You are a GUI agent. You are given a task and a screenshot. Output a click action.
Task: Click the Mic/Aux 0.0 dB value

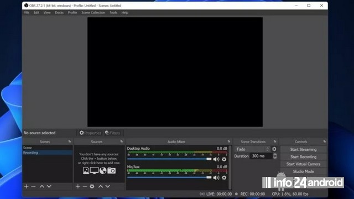[222, 167]
